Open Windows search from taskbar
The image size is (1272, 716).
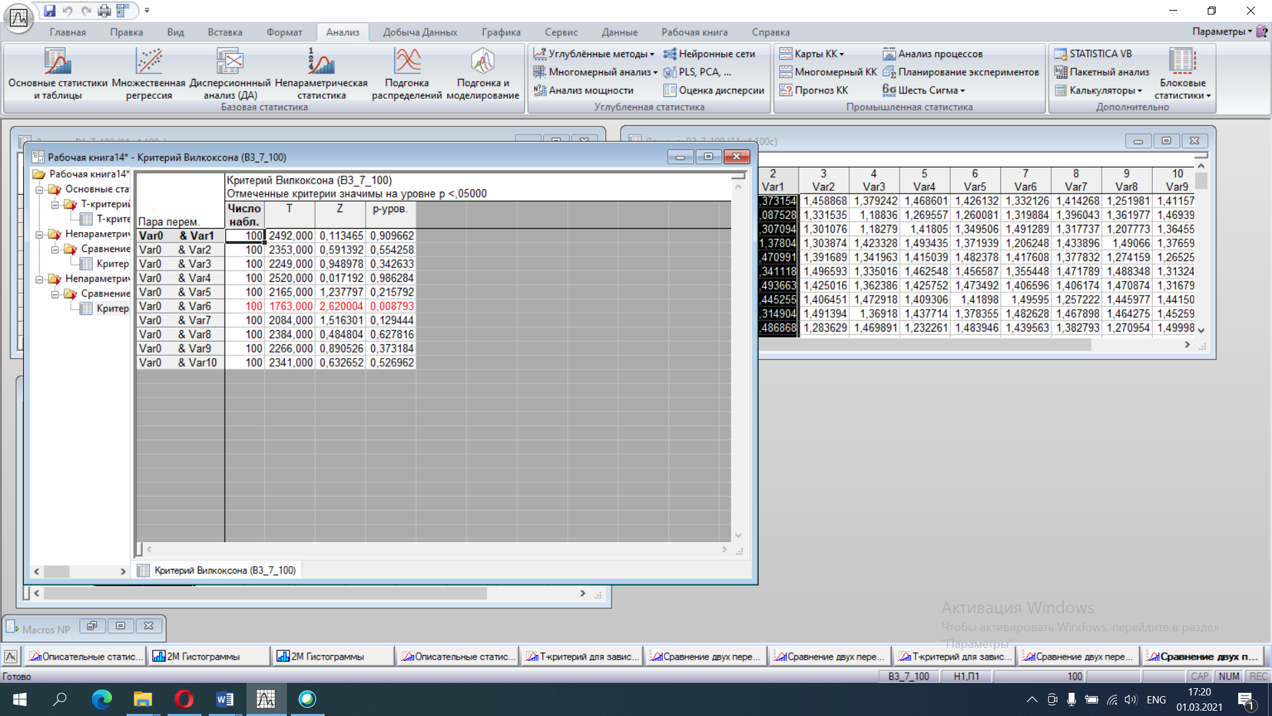point(60,699)
